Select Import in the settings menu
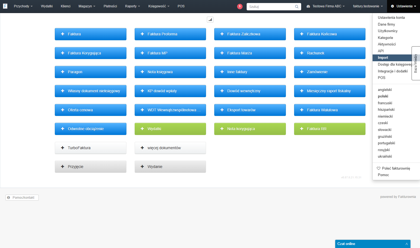This screenshot has height=248, width=420. pos(392,58)
